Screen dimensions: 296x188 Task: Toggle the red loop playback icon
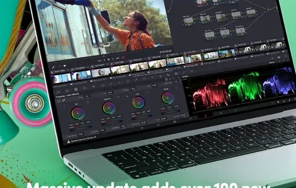pyautogui.click(x=123, y=57)
